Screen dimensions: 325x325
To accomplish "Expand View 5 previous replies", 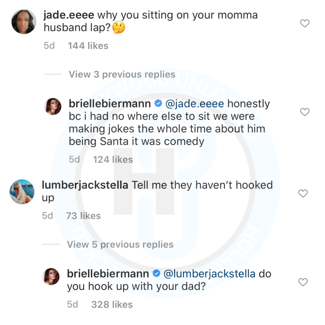I will point(120,244).
